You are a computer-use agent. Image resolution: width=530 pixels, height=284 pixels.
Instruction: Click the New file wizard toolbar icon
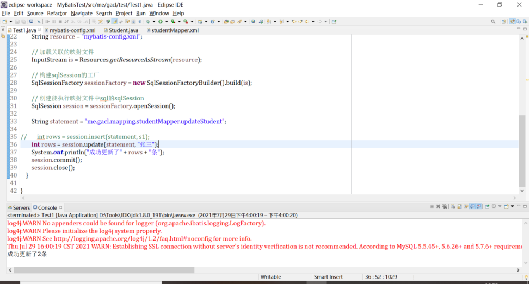(x=5, y=22)
